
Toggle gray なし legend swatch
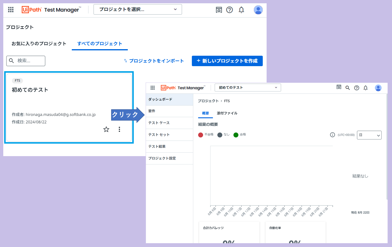pos(220,135)
